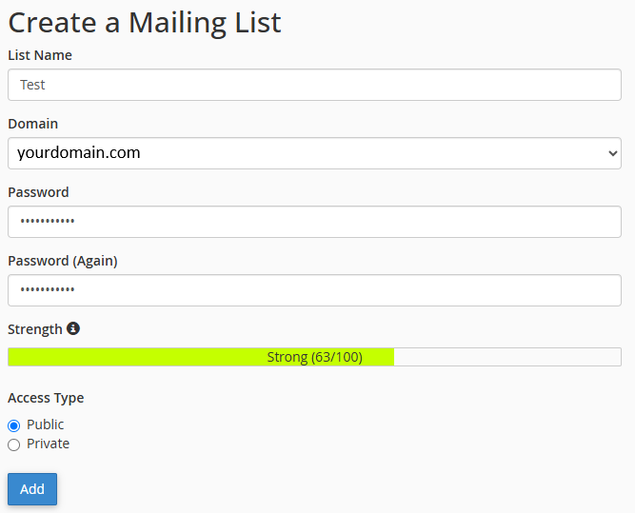Click the "Public" option label text
635x513 pixels.
[x=46, y=424]
